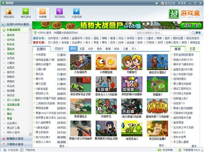Open the Kingdom Rush 皇城突袭 thumbnail
The width and height of the screenshot is (204, 153).
point(157,106)
